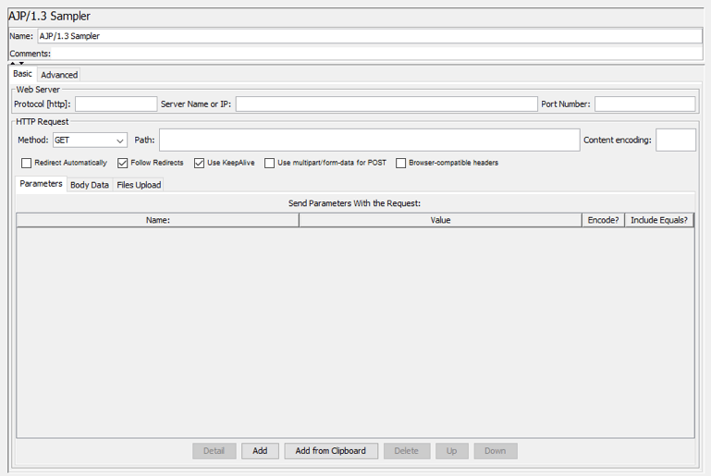The image size is (711, 476).
Task: Switch to the Advanced tab
Action: [59, 75]
